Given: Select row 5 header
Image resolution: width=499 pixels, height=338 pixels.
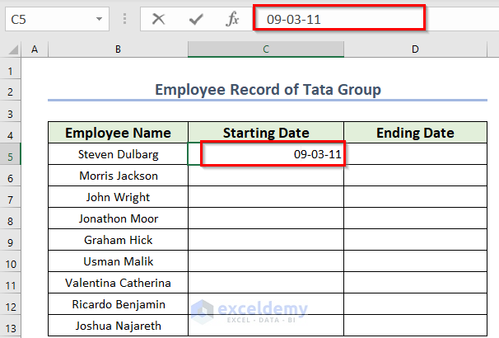Looking at the screenshot, I should point(11,154).
